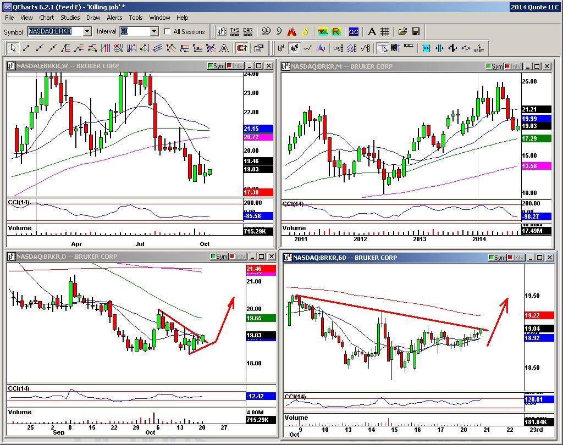The width and height of the screenshot is (563, 445).
Task: Toggle the crosshair cursor tool
Action: click(x=383, y=48)
